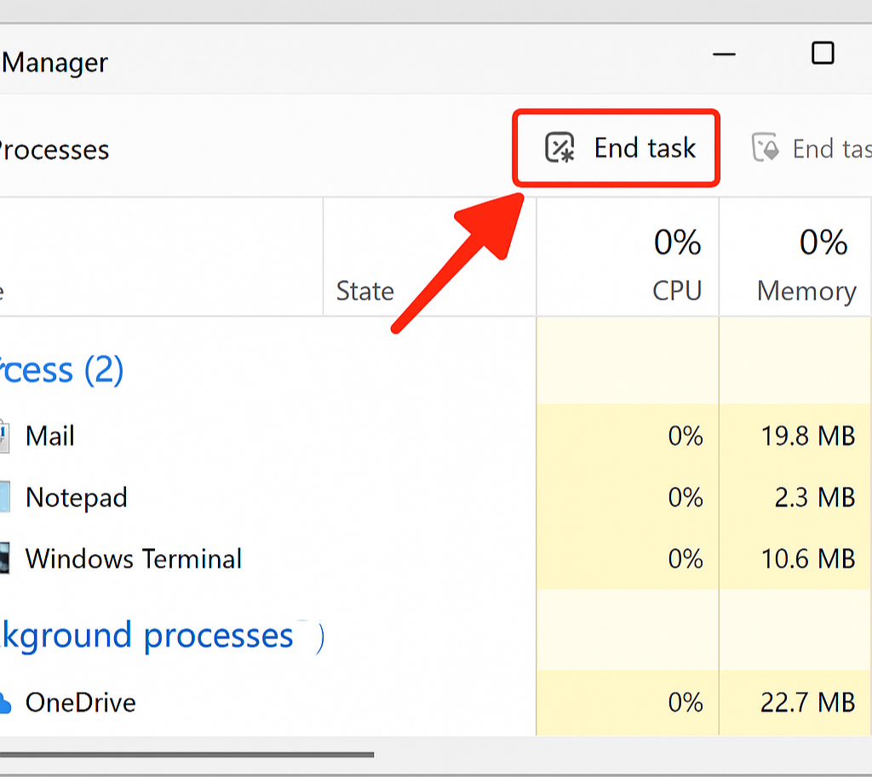Select the Notepad process row

(x=436, y=497)
